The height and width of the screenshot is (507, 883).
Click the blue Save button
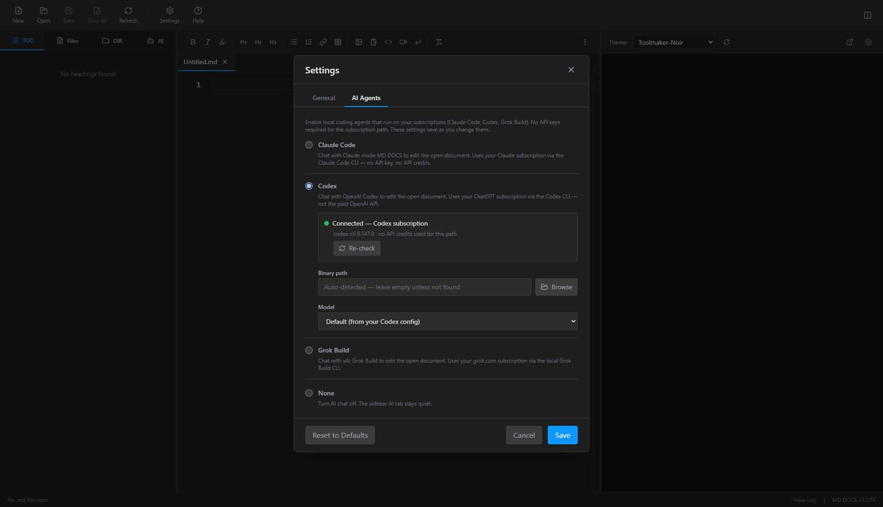562,435
